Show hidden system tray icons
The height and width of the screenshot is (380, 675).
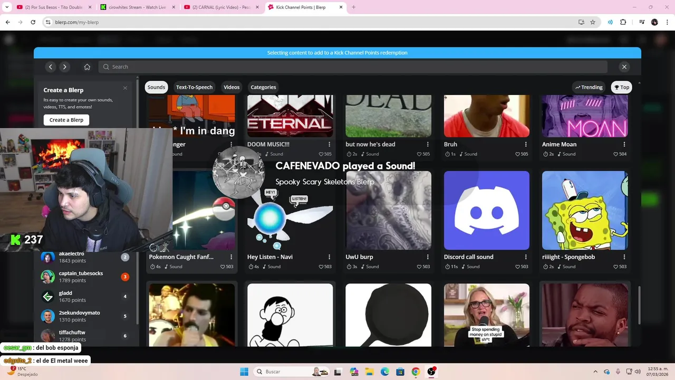pyautogui.click(x=595, y=372)
